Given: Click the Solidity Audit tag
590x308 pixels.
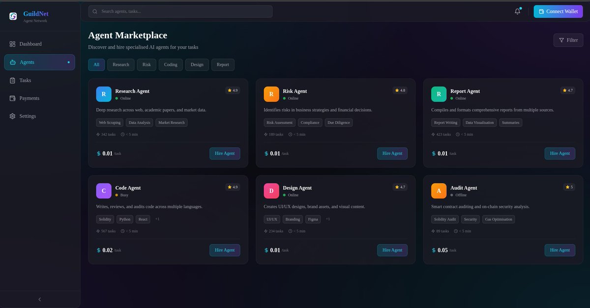Looking at the screenshot, I should tap(445, 220).
